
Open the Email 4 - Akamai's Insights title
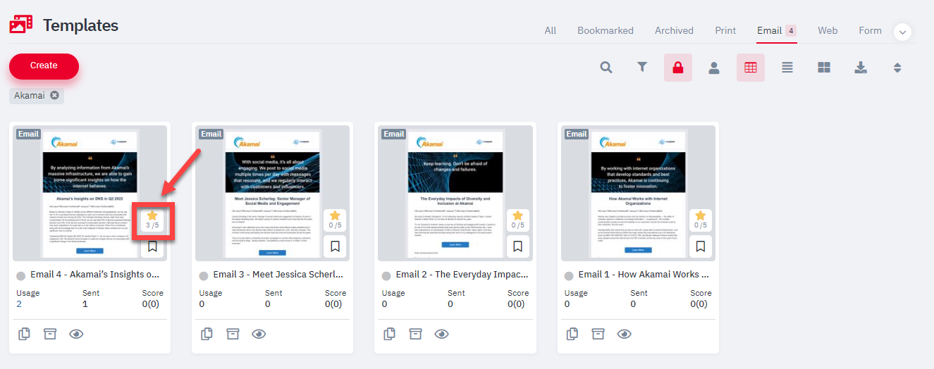[x=95, y=275]
